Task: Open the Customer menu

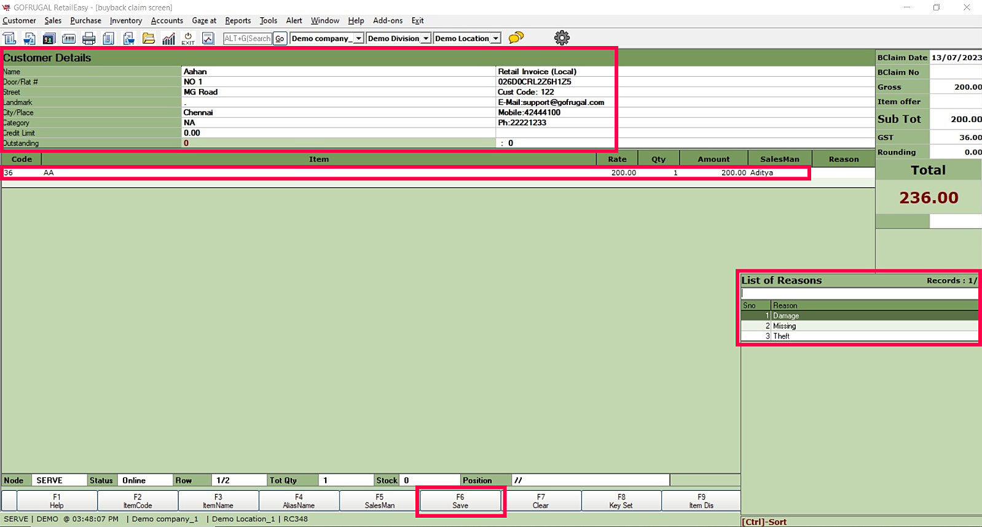Action: 19,21
